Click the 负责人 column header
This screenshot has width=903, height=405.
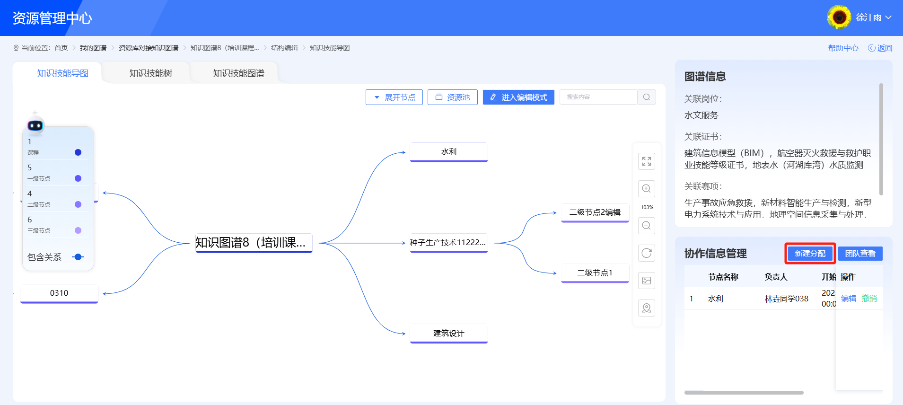click(x=776, y=277)
